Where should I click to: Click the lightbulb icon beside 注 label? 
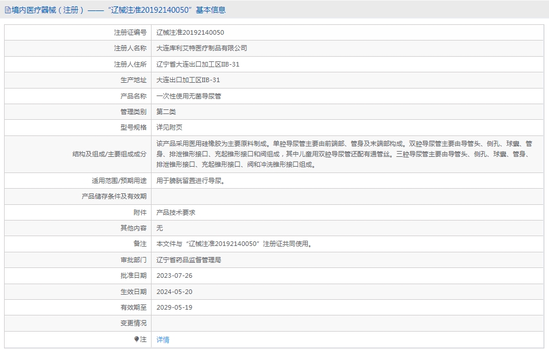[x=137, y=339]
